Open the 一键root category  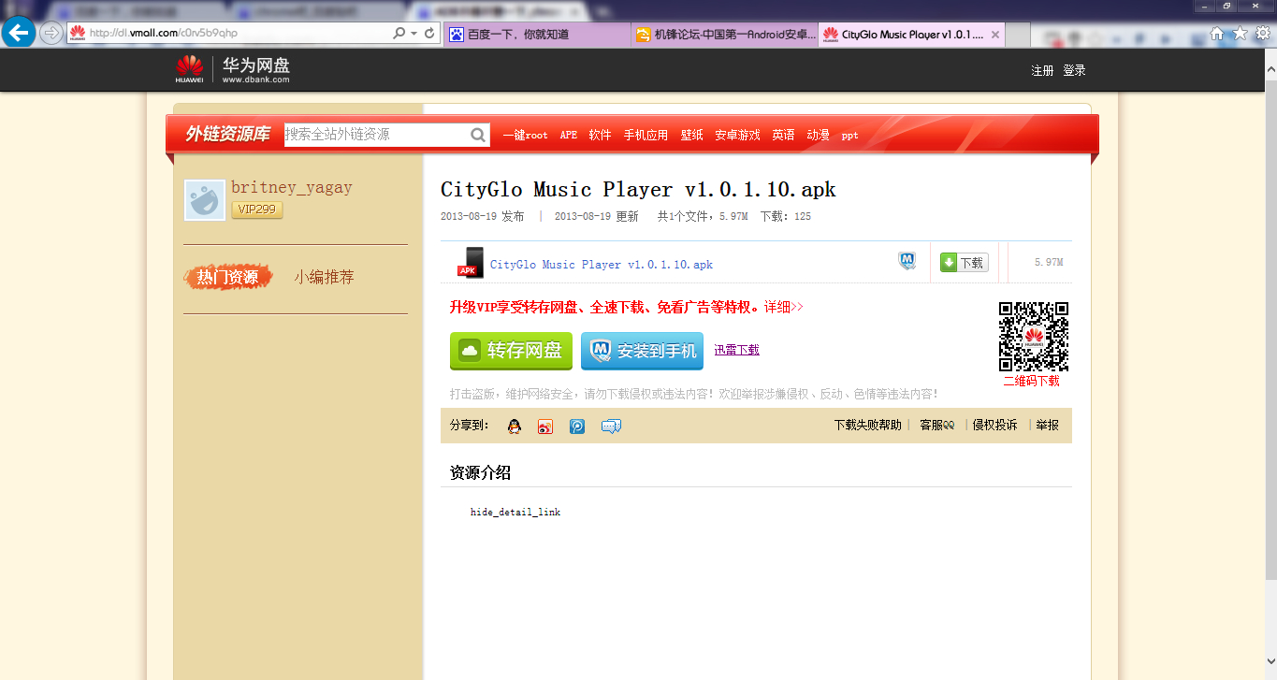tap(526, 136)
